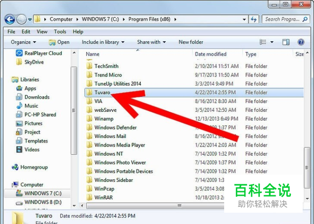Open the Pictures library
314x224 pixels.
(x=29, y=124)
